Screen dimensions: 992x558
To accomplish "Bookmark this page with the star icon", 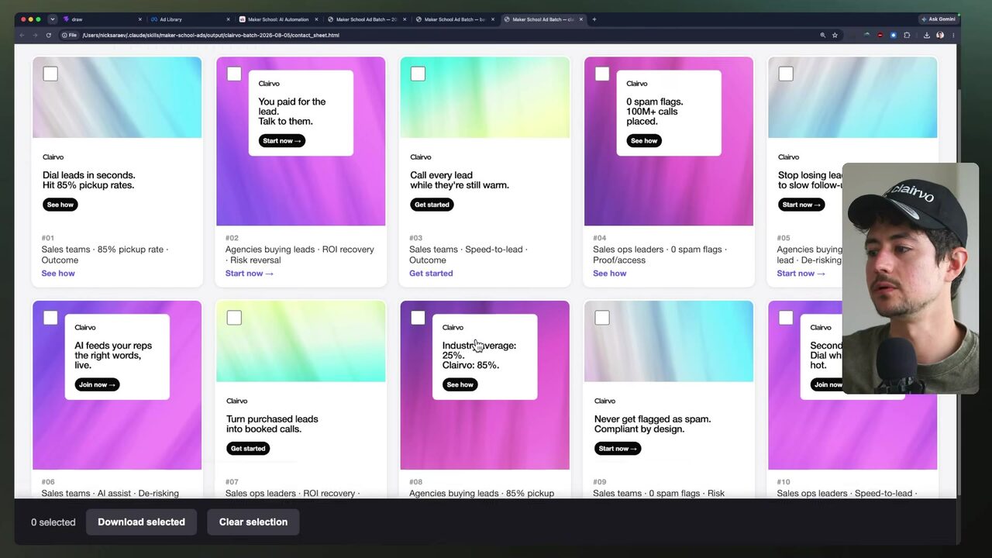I will (x=835, y=35).
